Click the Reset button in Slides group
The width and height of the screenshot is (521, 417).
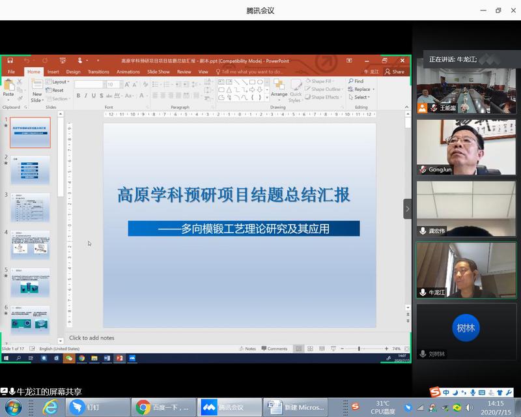tap(57, 91)
